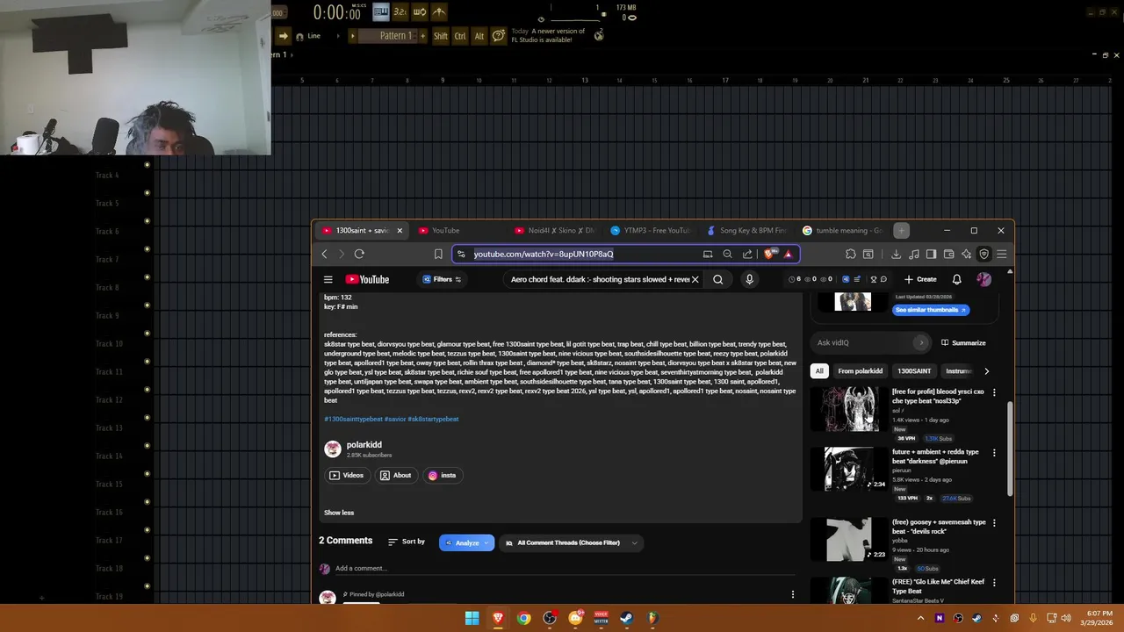Click the FL Studio news globe icon

pos(599,35)
